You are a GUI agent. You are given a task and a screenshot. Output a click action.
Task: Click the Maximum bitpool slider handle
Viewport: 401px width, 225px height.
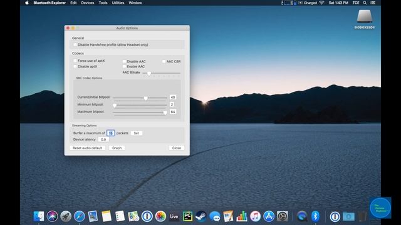165,112
